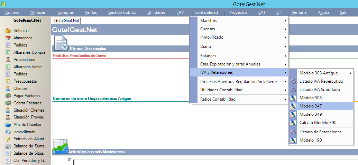Viewport: 358px width, 165px height.
Task: Click the Modelo 303 tax agency icon
Action: click(293, 98)
